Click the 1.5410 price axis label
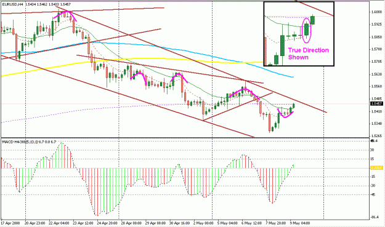385x227 pixels. [377, 111]
